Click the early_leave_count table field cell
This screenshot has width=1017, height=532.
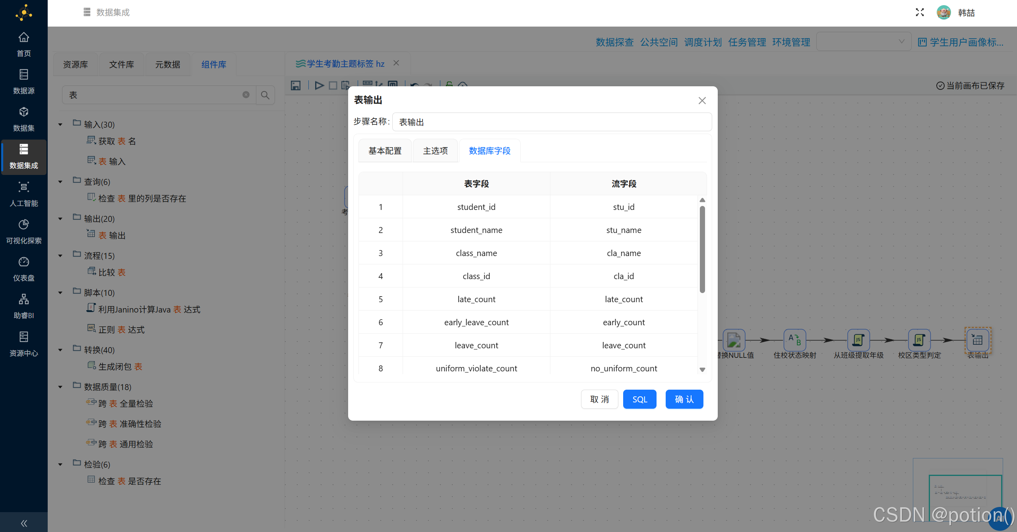pos(476,322)
